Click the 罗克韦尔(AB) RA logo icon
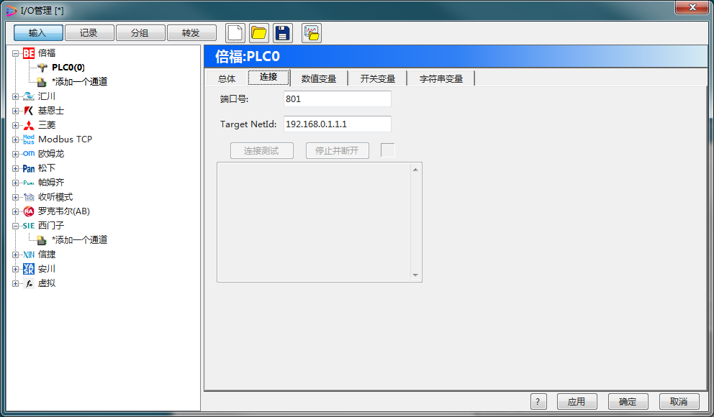The height and width of the screenshot is (417, 714). click(x=29, y=211)
